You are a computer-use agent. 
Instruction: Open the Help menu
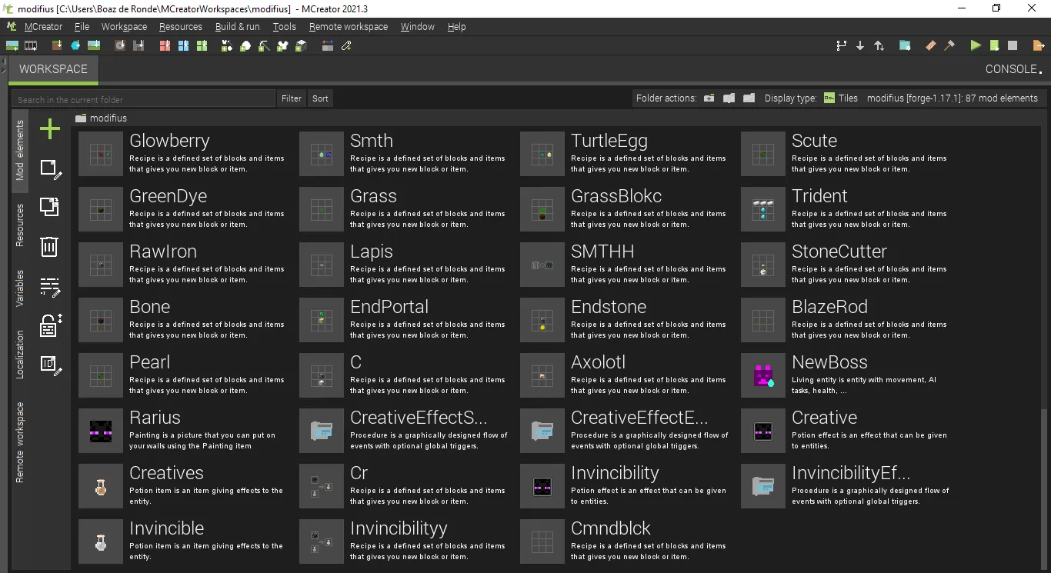coord(457,26)
